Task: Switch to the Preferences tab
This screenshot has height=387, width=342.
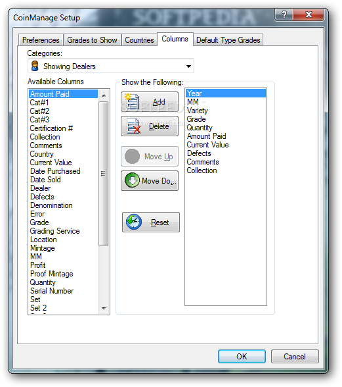Action: (x=41, y=40)
